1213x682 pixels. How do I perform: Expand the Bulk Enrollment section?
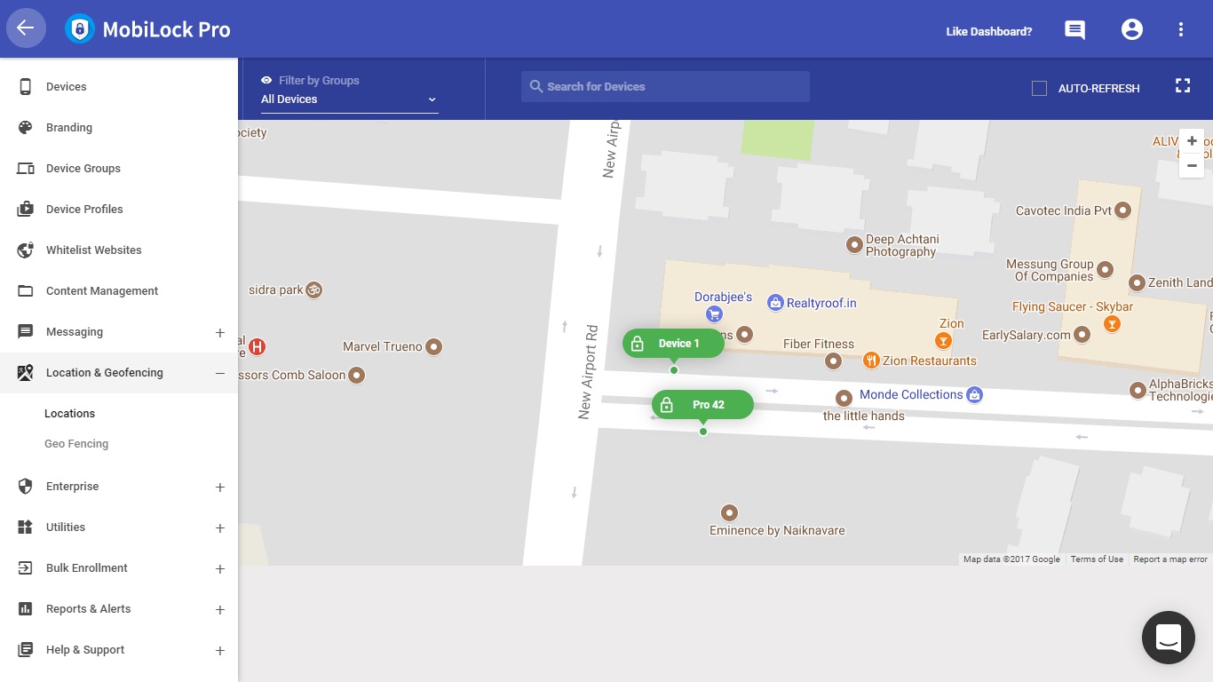pyautogui.click(x=220, y=568)
